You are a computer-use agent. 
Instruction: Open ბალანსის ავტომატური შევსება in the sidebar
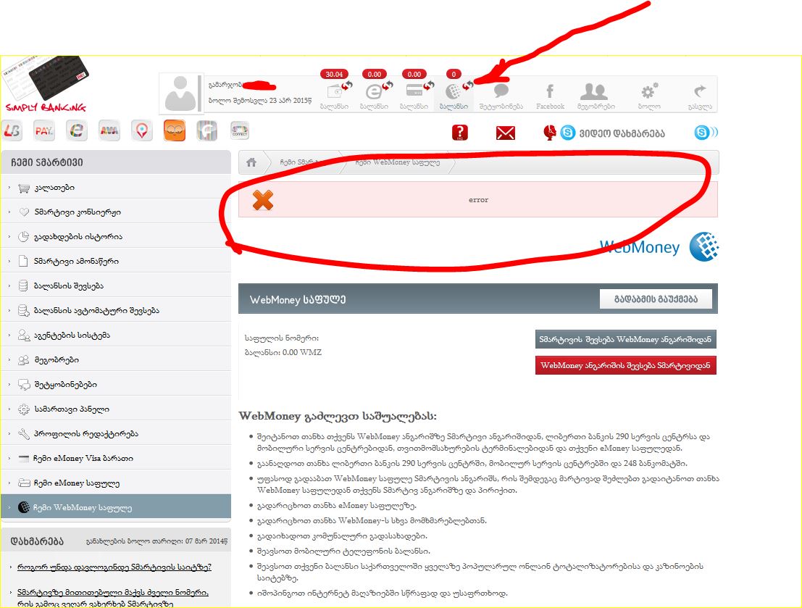coord(116,310)
